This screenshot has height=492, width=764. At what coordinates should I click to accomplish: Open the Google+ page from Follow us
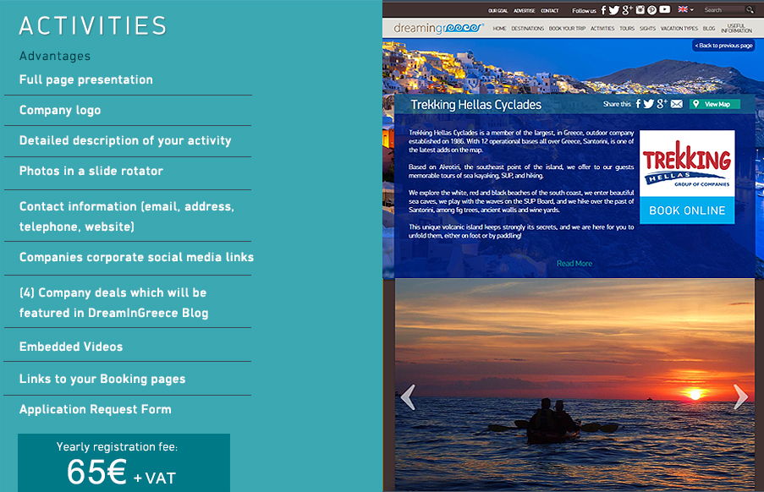(627, 10)
